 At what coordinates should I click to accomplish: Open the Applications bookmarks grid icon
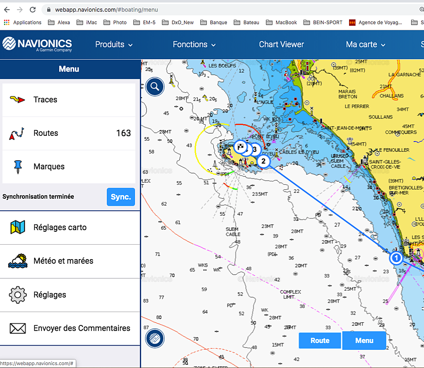[7, 22]
